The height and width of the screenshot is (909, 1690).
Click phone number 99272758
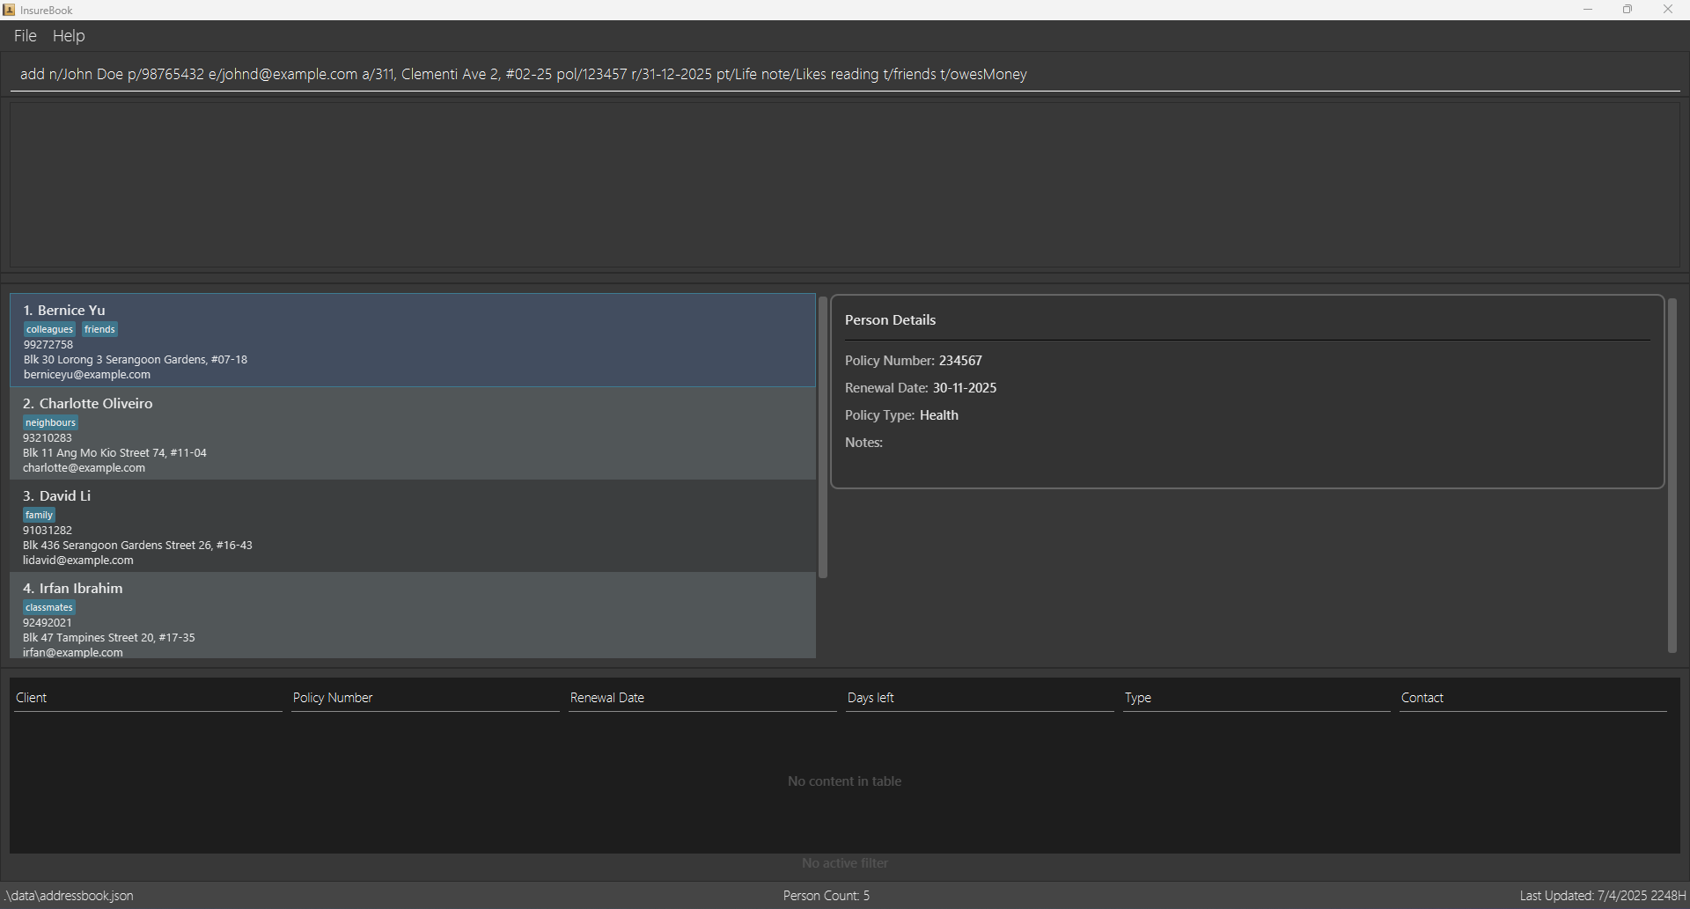click(48, 345)
